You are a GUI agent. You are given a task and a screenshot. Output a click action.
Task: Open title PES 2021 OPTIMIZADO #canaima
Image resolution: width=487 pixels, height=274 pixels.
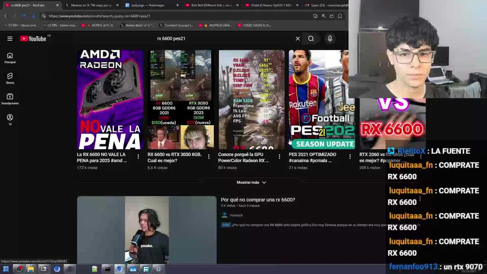[x=312, y=158]
